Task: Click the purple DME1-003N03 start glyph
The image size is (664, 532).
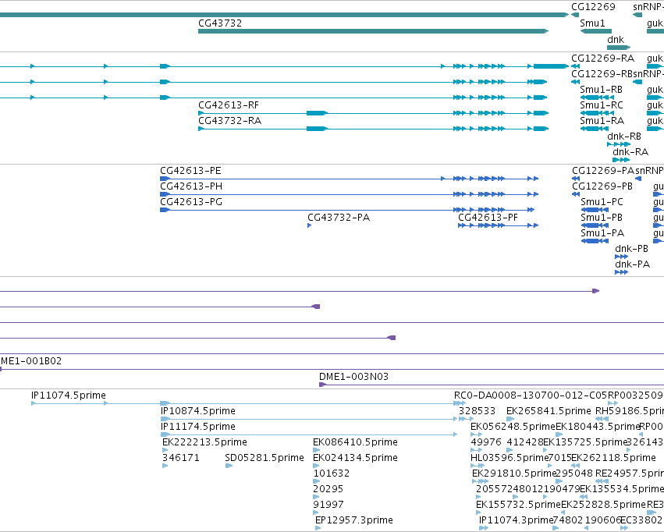Action: tap(322, 385)
